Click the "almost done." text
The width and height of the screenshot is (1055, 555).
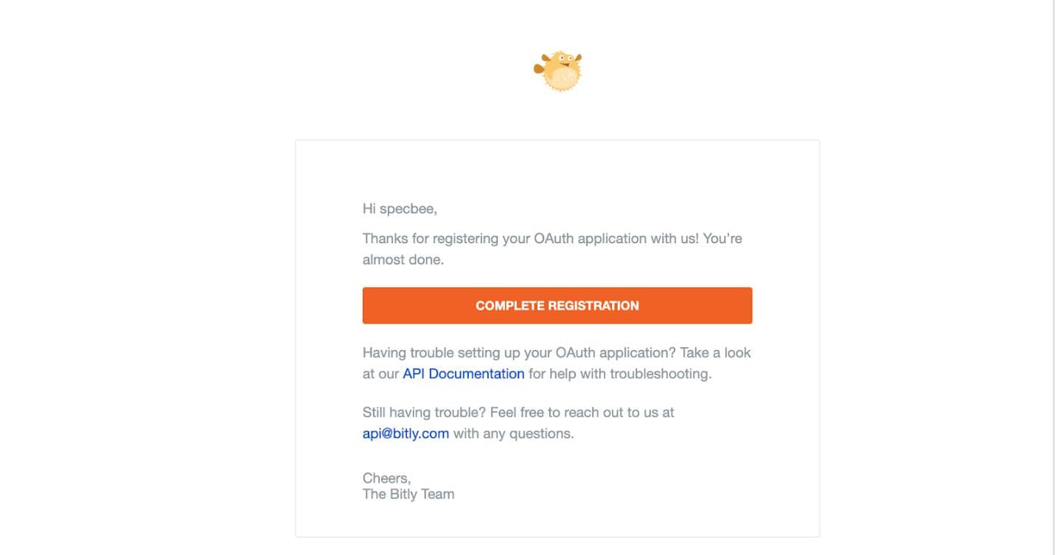pos(403,259)
